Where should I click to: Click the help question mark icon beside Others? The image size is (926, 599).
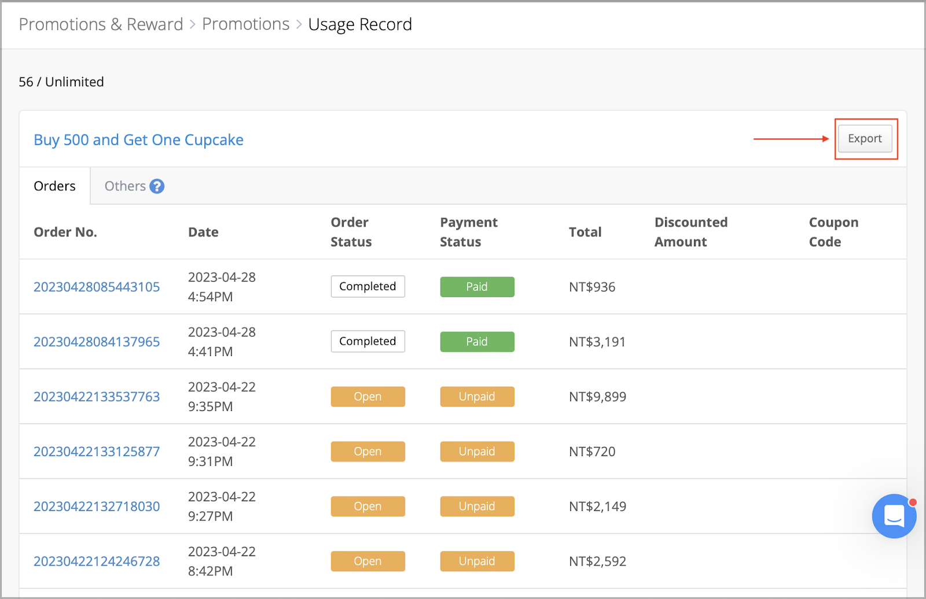point(157,186)
